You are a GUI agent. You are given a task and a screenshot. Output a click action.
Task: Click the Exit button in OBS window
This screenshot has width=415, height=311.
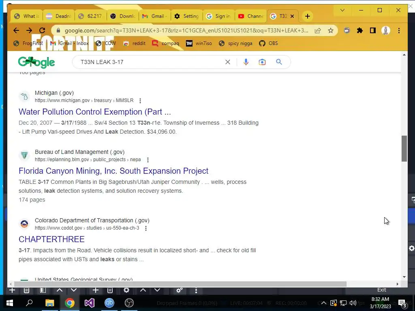pos(382,290)
